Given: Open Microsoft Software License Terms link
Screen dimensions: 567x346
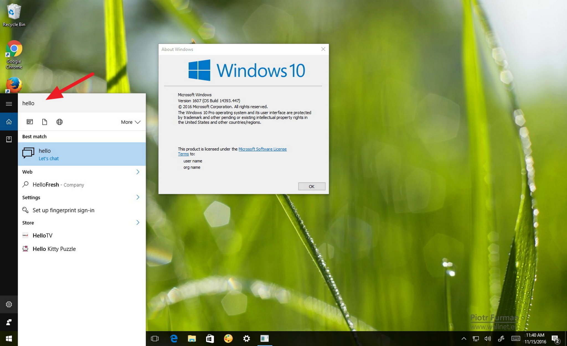Looking at the screenshot, I should point(262,149).
